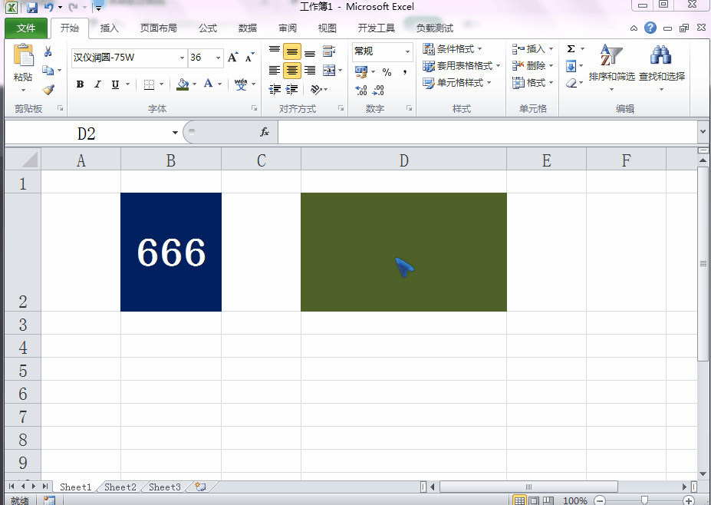
Task: Click merge and center icon
Action: pyautogui.click(x=329, y=71)
